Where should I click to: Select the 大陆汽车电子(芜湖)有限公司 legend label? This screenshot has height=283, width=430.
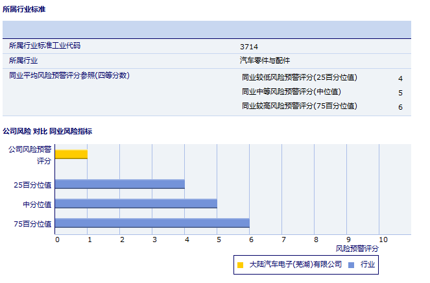[295, 265]
